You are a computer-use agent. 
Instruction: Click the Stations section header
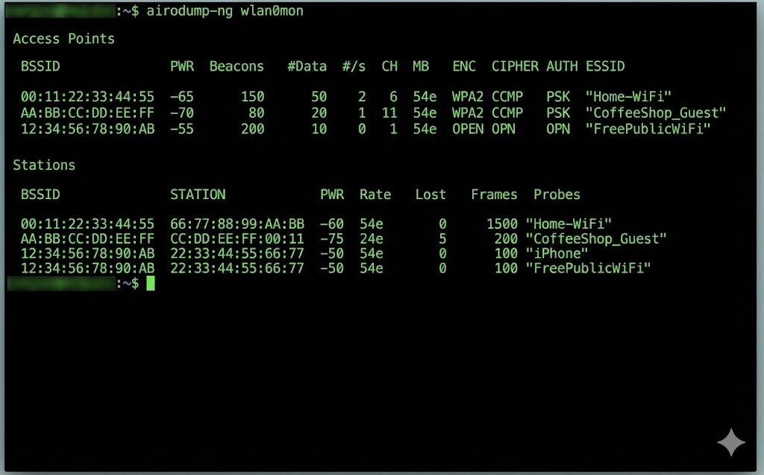pyautogui.click(x=44, y=165)
